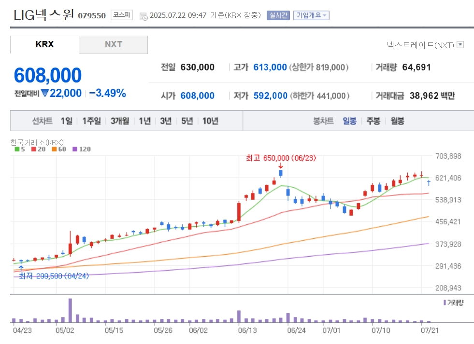Click the green 5-day moving average legend

pos(20,149)
